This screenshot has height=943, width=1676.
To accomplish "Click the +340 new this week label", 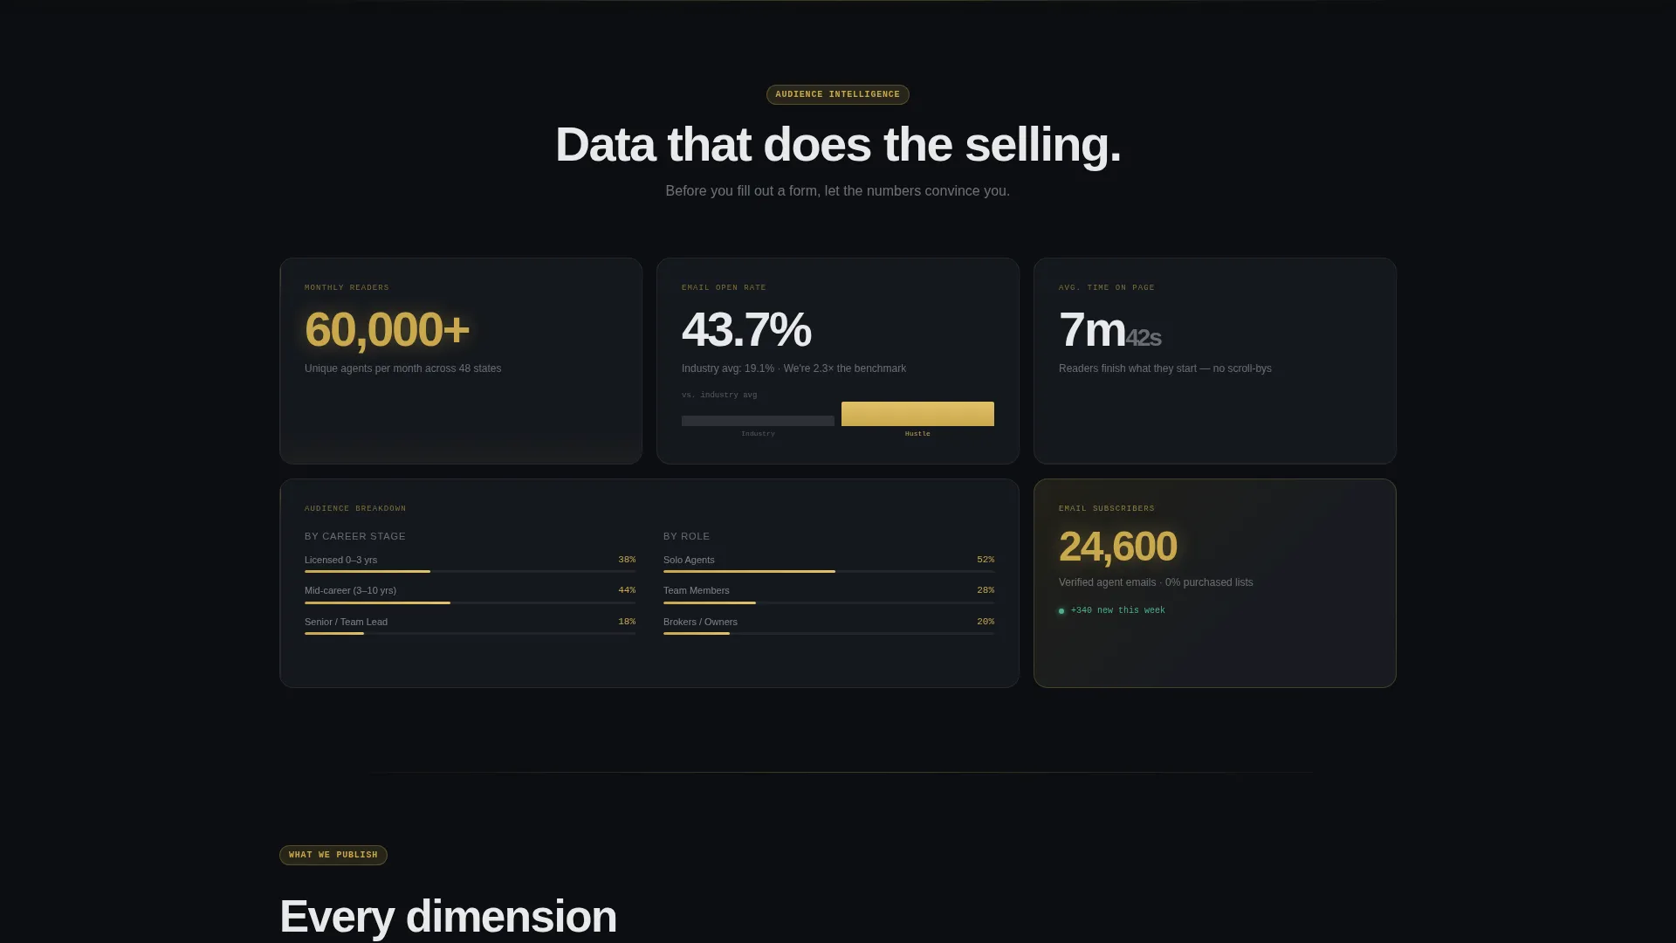I will click(1117, 610).
